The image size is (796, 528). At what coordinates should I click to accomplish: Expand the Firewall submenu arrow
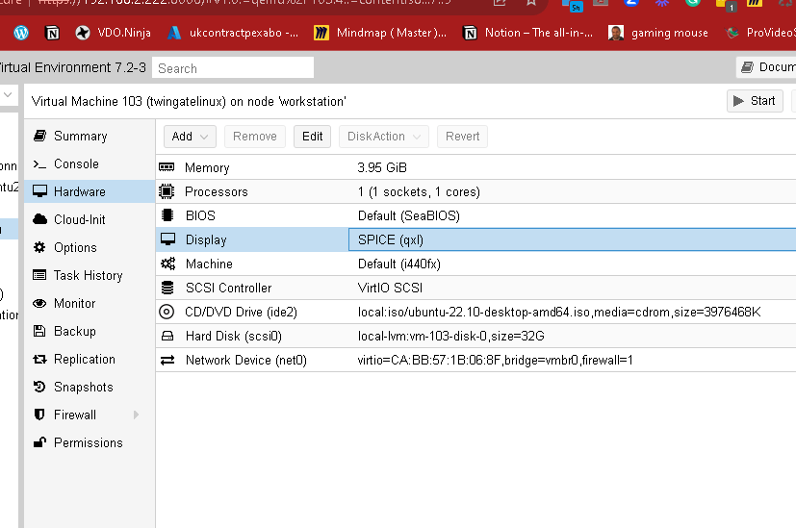136,415
